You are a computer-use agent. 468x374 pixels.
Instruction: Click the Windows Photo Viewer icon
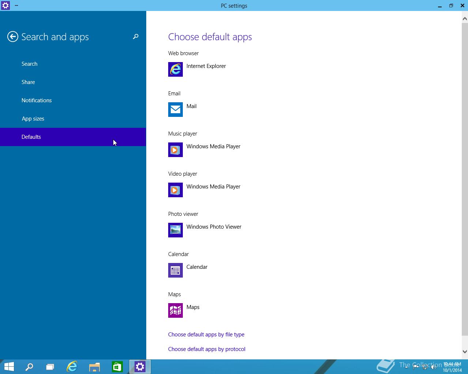click(175, 230)
